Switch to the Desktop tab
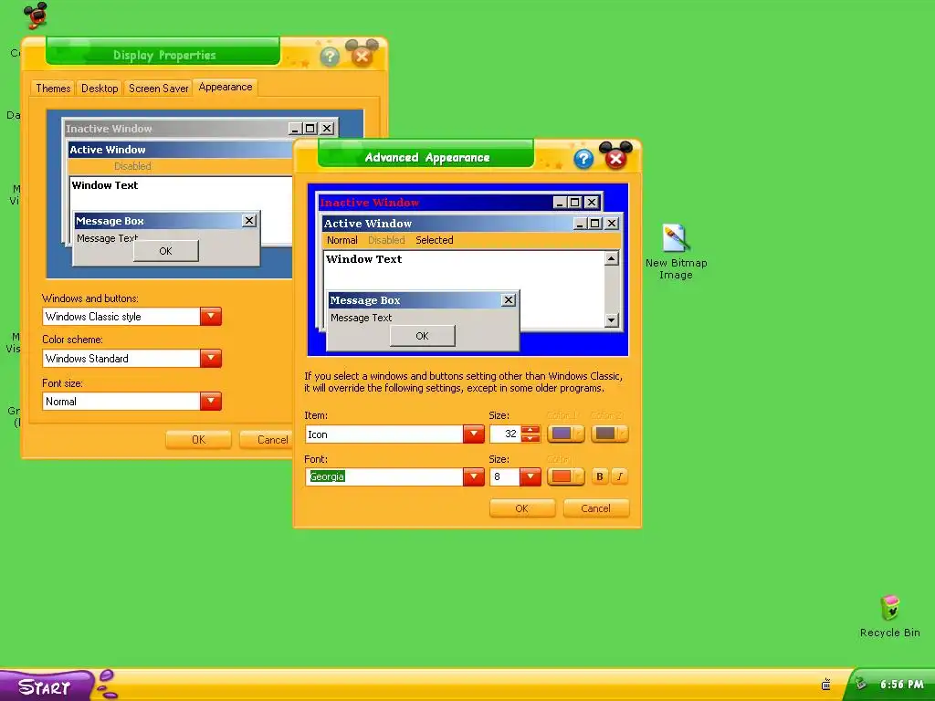 point(100,89)
